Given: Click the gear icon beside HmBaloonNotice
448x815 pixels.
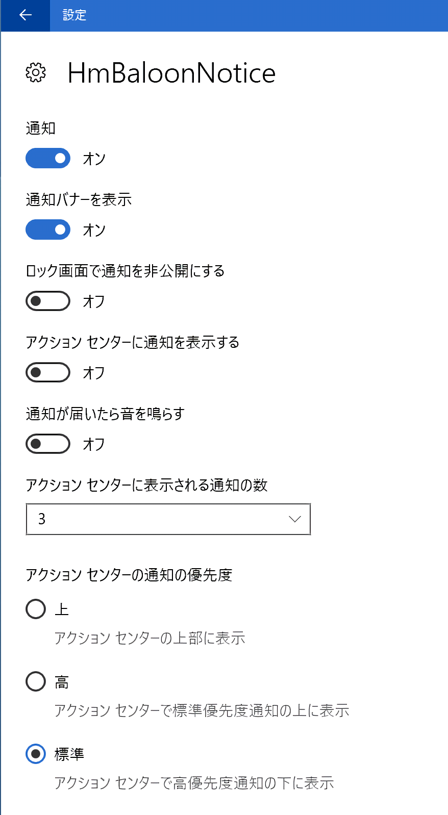Looking at the screenshot, I should point(36,73).
